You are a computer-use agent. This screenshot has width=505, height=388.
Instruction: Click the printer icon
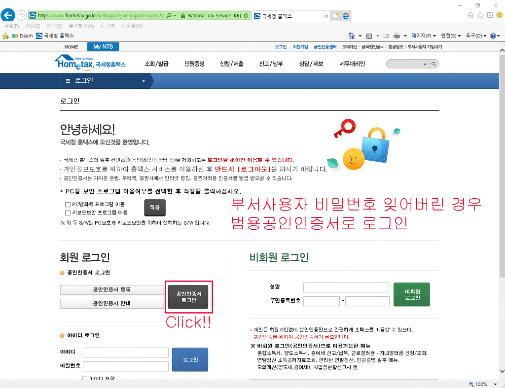click(397, 35)
